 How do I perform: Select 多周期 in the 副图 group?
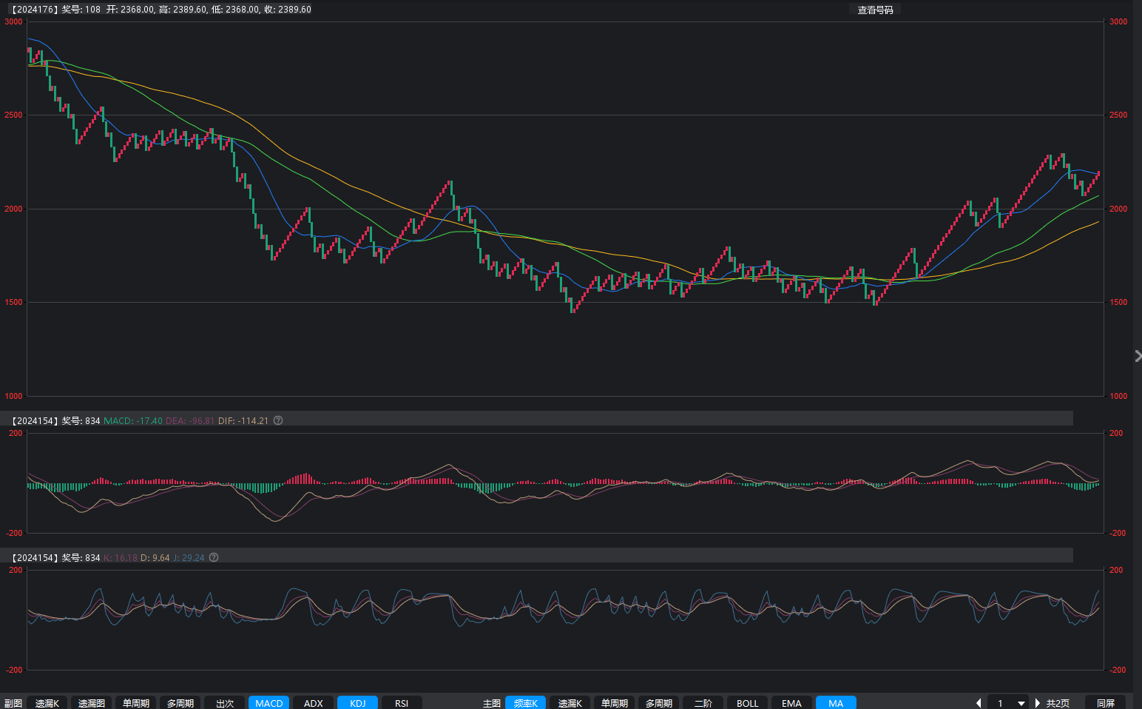pos(180,703)
